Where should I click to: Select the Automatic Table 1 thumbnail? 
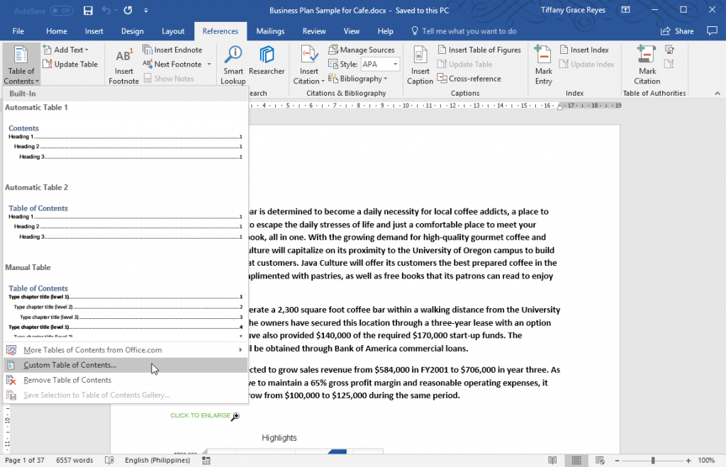pos(125,142)
